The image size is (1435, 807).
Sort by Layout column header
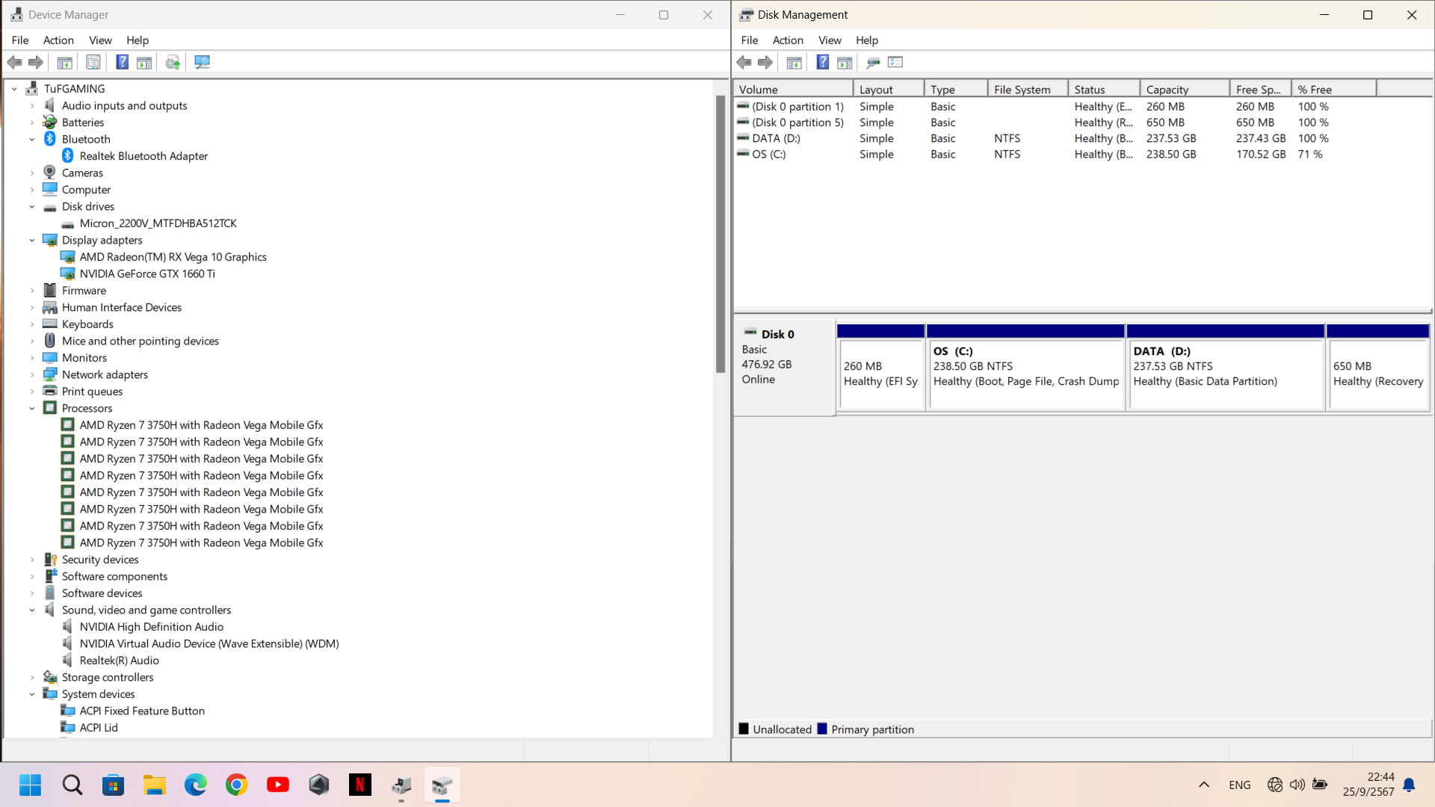[x=889, y=89]
